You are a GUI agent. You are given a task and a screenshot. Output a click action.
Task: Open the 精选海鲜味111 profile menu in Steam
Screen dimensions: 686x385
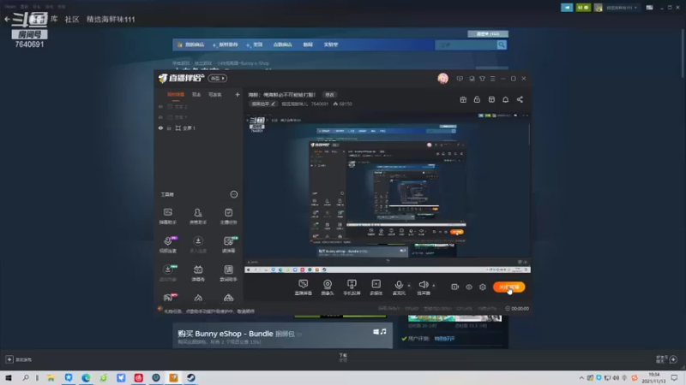click(111, 19)
